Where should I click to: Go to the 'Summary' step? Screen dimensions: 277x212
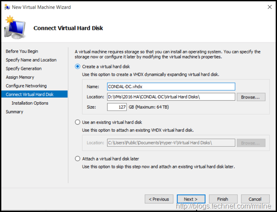pyautogui.click(x=14, y=112)
